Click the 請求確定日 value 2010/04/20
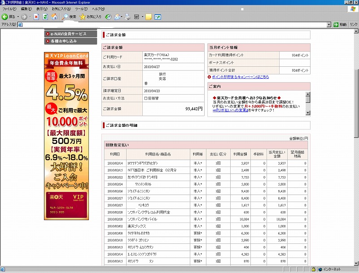Image resolution: width=359 pixels, height=273 pixels. coord(152,91)
